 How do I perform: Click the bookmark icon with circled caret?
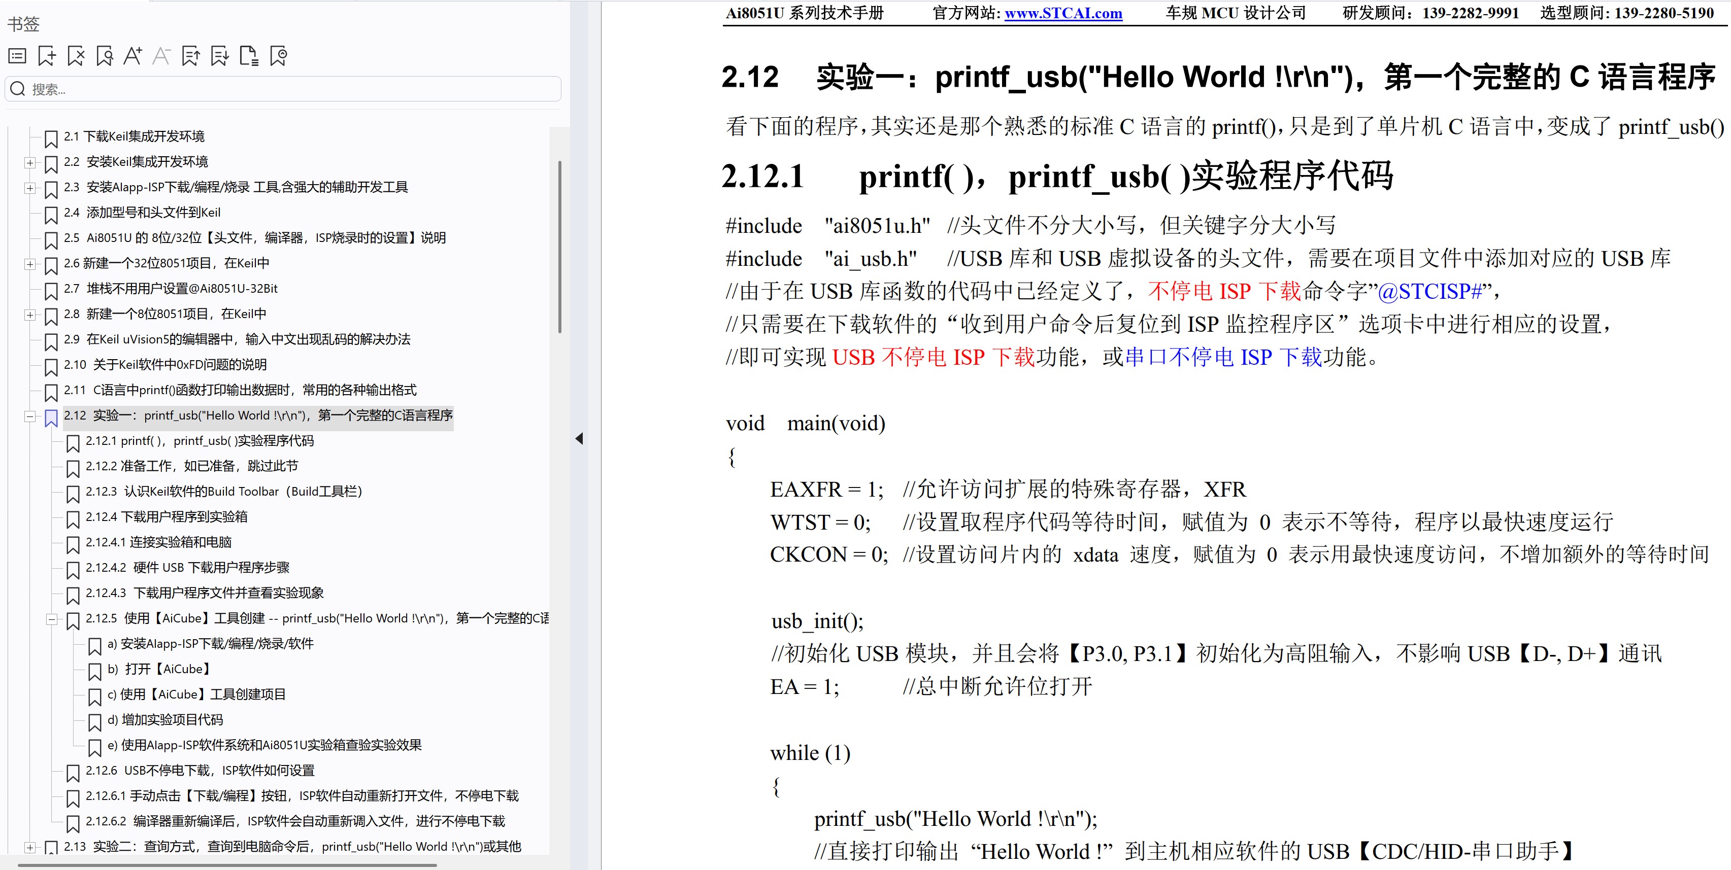click(278, 56)
